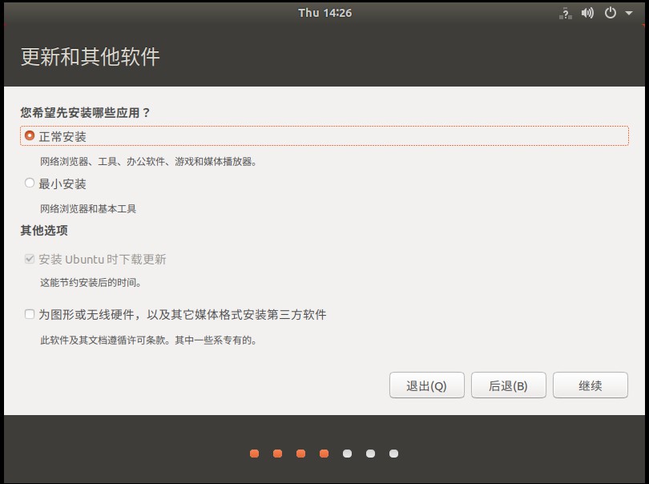Click the volume speaker icon

coord(587,14)
